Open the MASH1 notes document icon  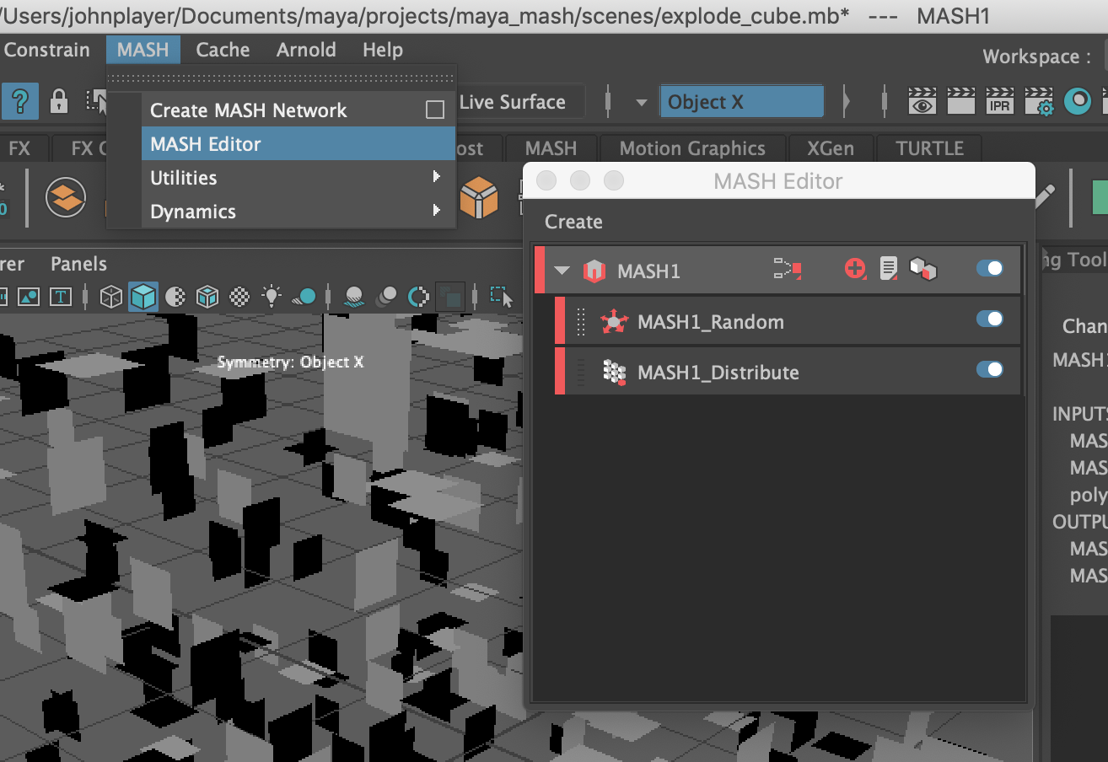point(888,270)
